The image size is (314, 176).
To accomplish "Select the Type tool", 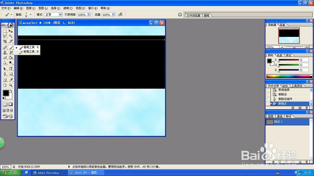I will coord(11,69).
